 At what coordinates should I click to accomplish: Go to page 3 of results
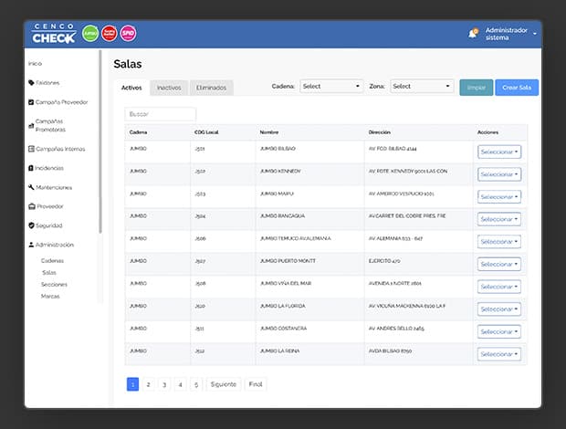pyautogui.click(x=164, y=384)
